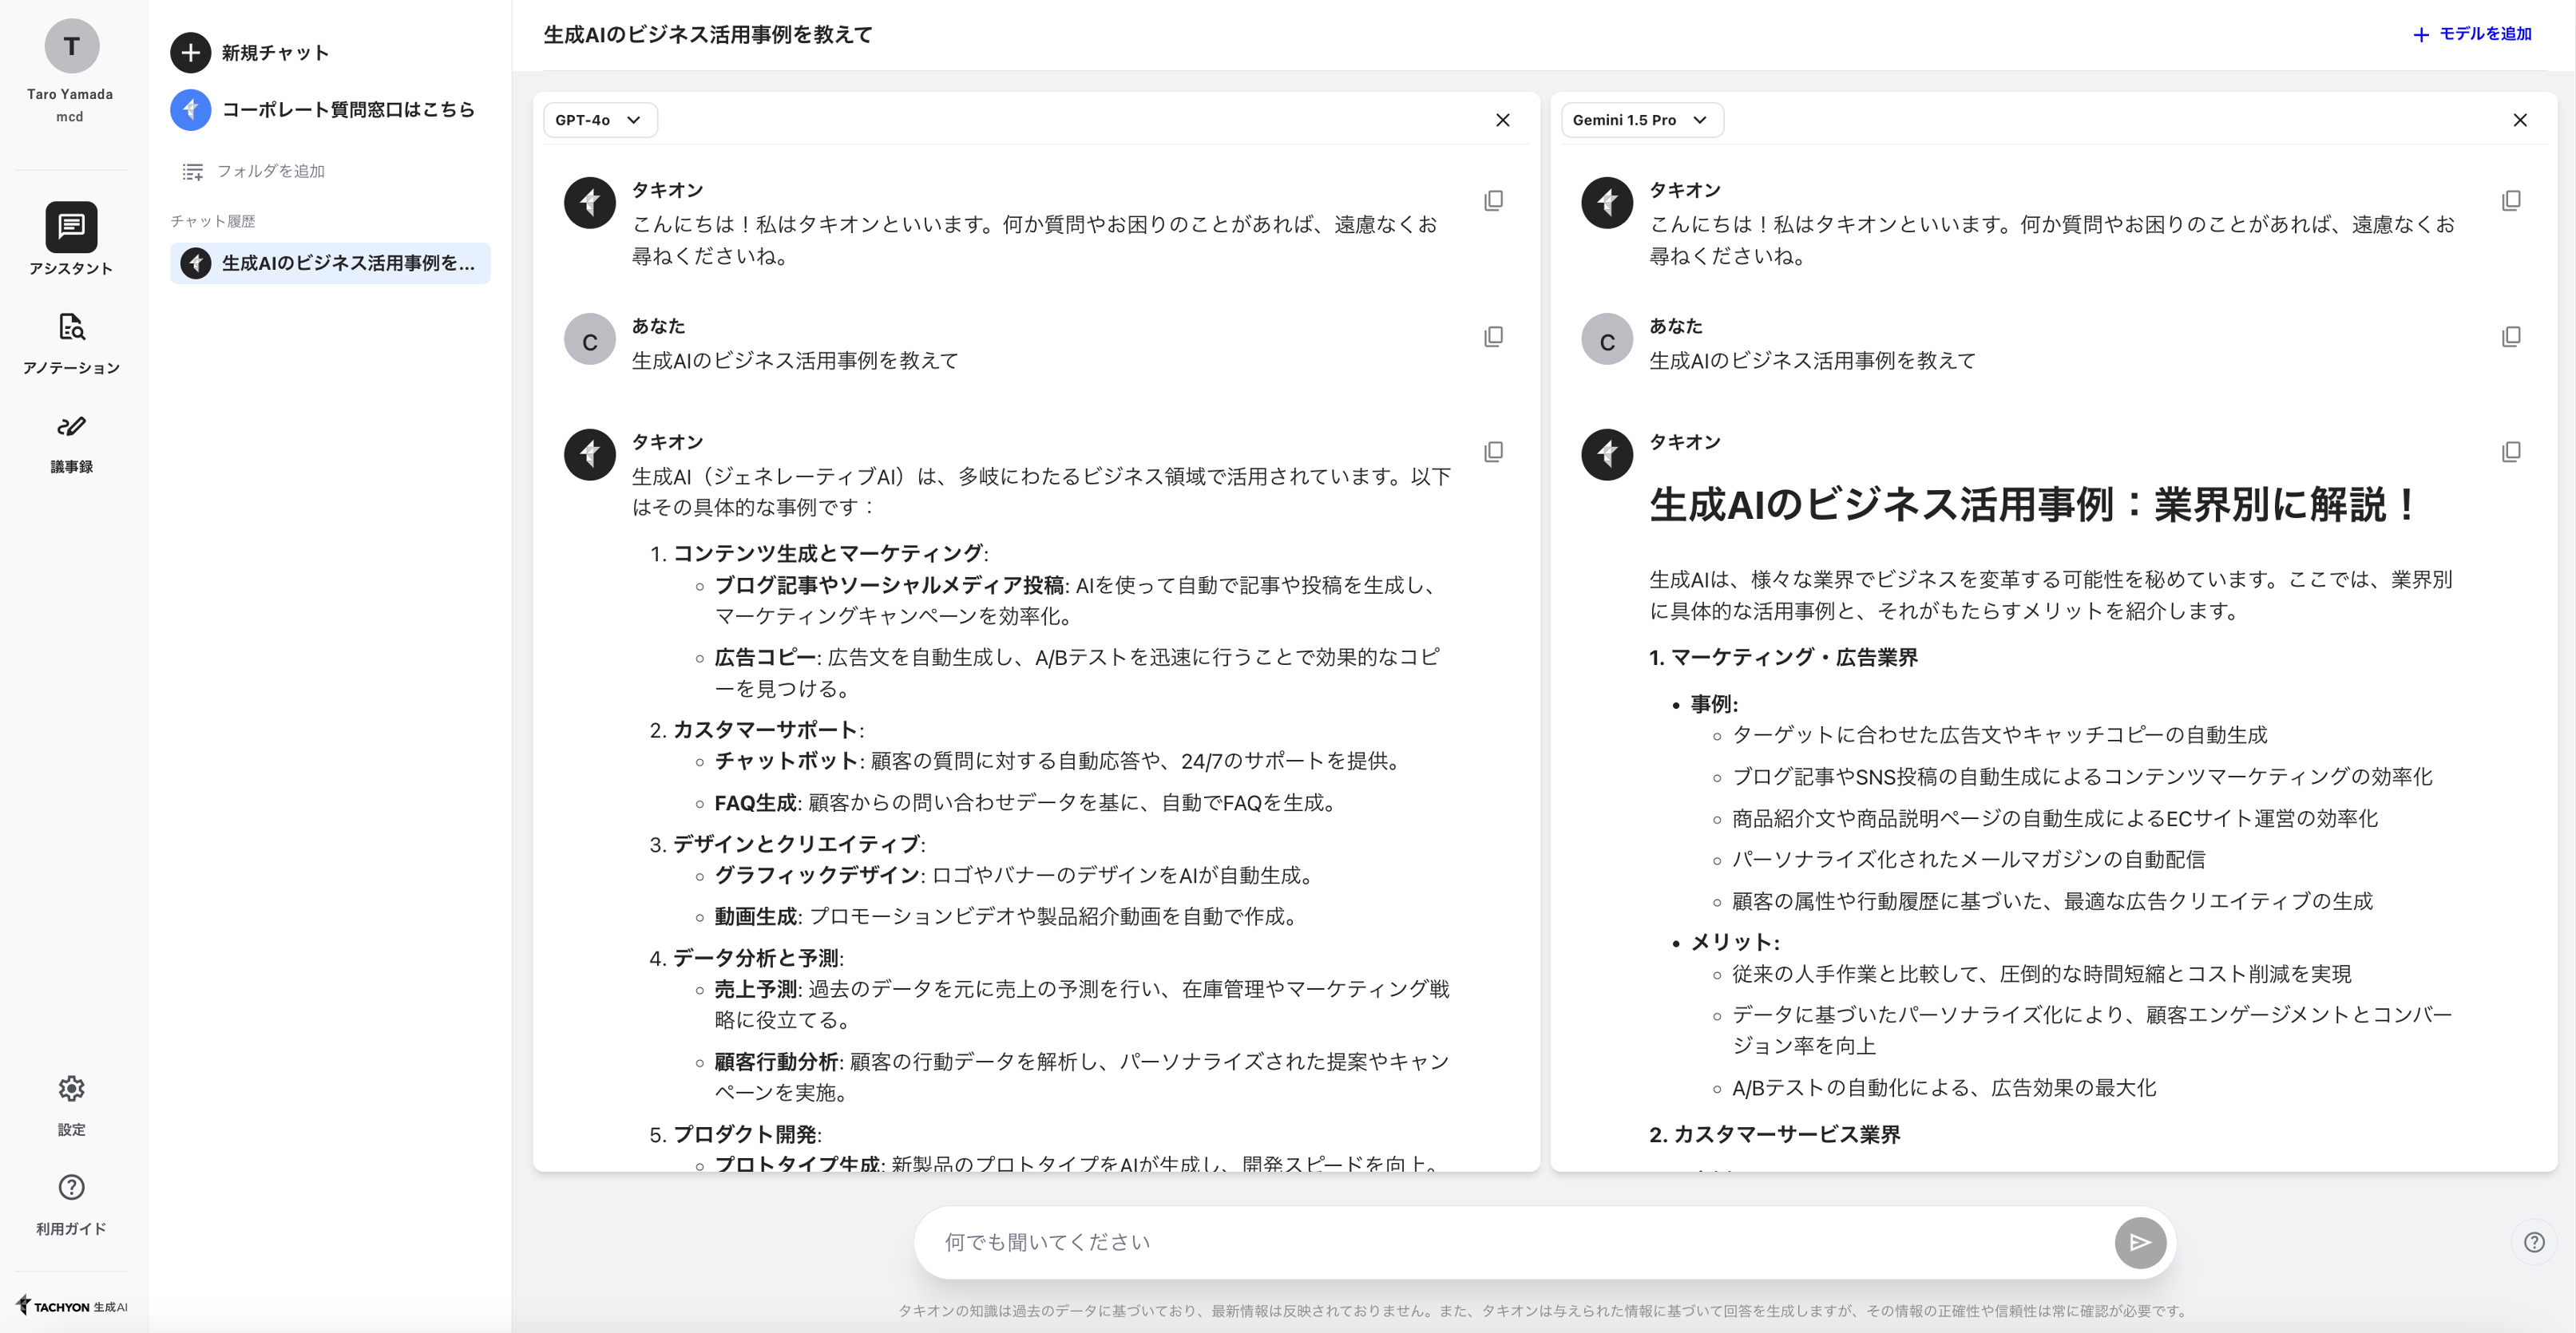This screenshot has width=2576, height=1333.
Task: Start a 新規チャット
Action: (x=250, y=53)
